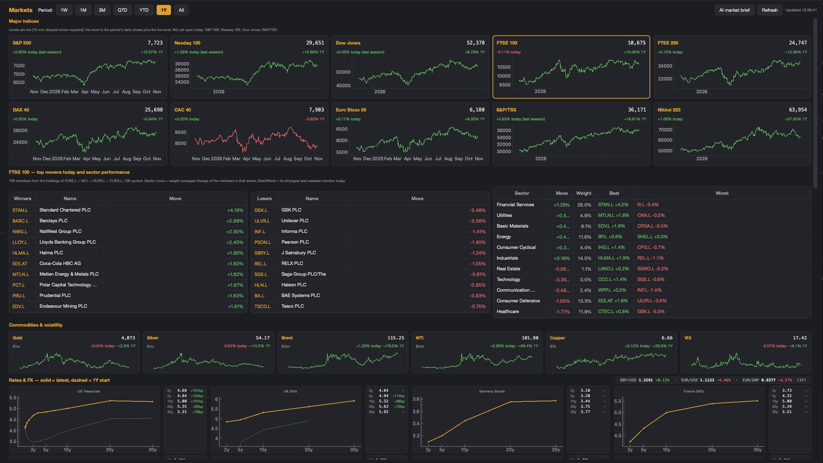This screenshot has height=463, width=823.
Task: Open the Brent crude card
Action: (343, 352)
